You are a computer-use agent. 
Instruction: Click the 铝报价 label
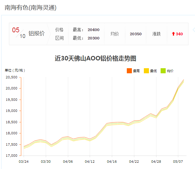(36, 34)
